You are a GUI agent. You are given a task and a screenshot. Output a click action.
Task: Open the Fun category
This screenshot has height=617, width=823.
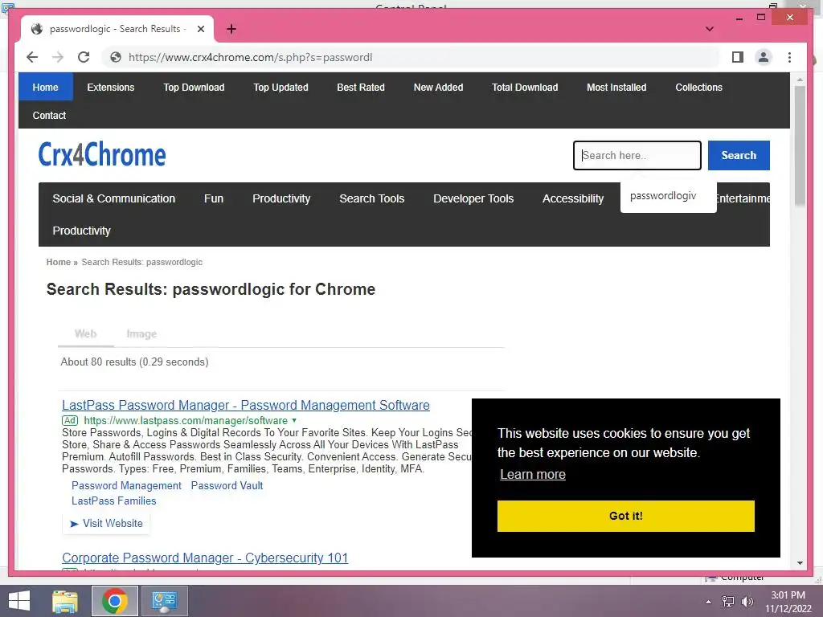214,198
